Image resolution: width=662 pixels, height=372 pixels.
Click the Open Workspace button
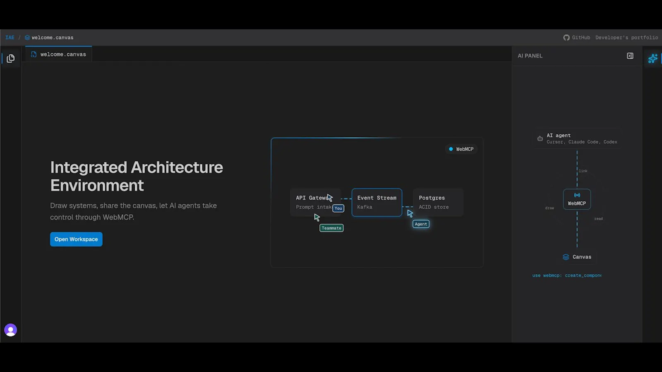tap(76, 239)
